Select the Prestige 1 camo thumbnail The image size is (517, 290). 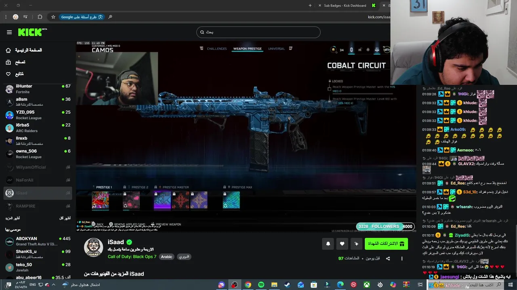(x=100, y=200)
